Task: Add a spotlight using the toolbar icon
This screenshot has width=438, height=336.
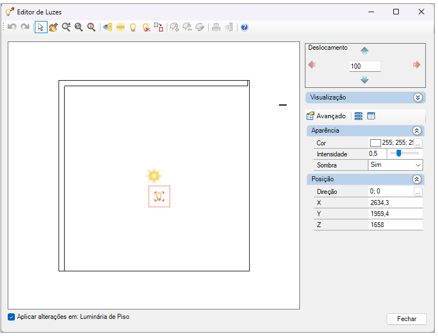Action: [108, 27]
